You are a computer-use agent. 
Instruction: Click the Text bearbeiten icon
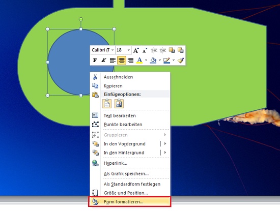[x=95, y=115]
